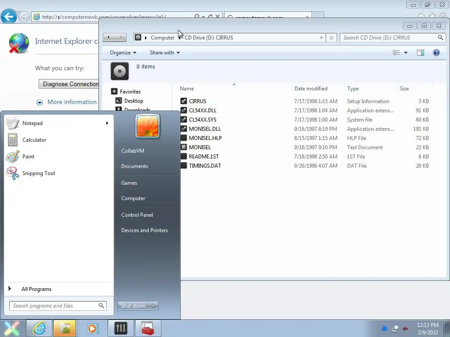
Task: Select the README.1ST file
Action: (203, 157)
